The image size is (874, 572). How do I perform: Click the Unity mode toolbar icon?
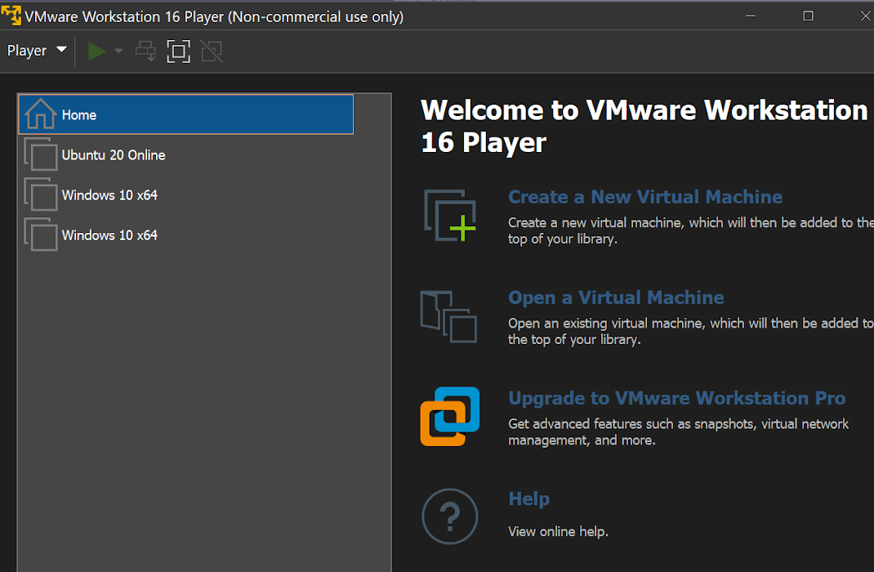point(211,51)
